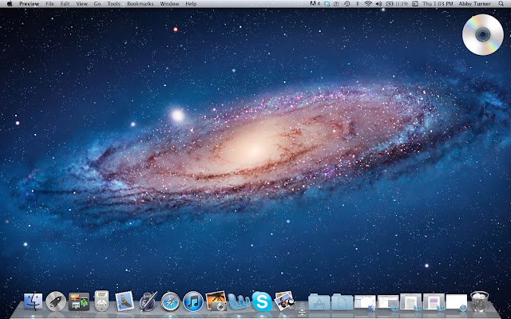Open the DVD disc icon on desktop

(483, 34)
